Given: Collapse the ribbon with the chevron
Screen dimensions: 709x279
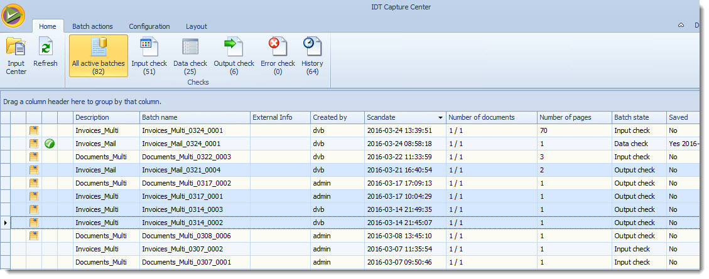Looking at the screenshot, I should [x=681, y=26].
